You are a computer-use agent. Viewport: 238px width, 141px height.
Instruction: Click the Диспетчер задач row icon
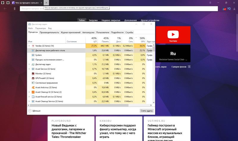pos(33,64)
